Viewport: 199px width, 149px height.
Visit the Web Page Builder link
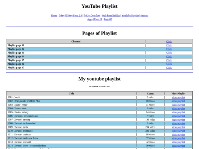click(x=111, y=15)
